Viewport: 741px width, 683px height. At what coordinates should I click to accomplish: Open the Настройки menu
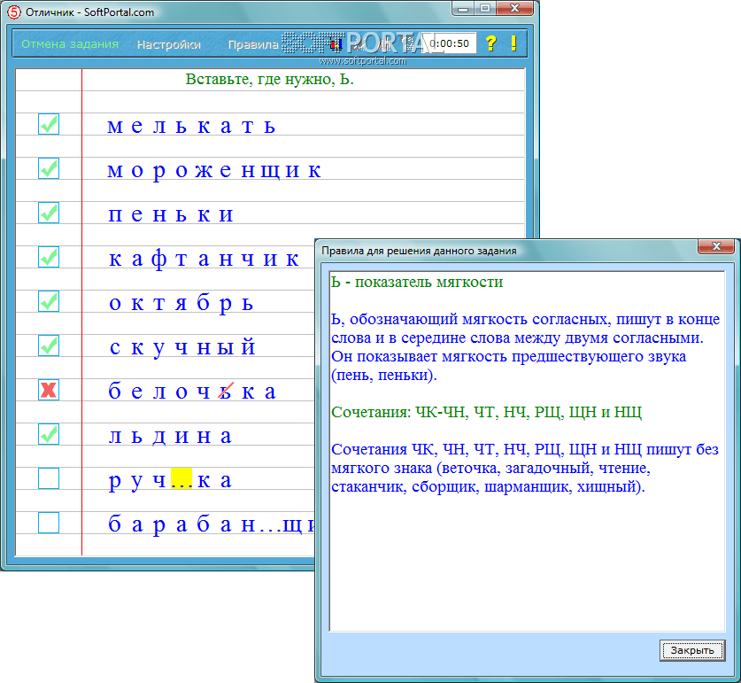pyautogui.click(x=169, y=44)
